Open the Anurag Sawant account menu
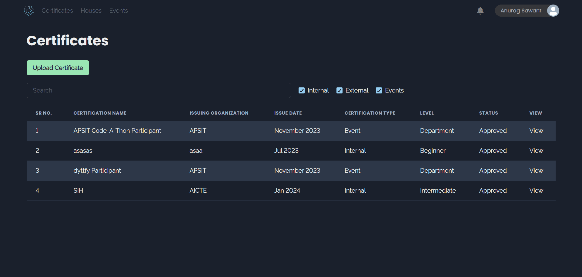582x277 pixels. pyautogui.click(x=521, y=11)
